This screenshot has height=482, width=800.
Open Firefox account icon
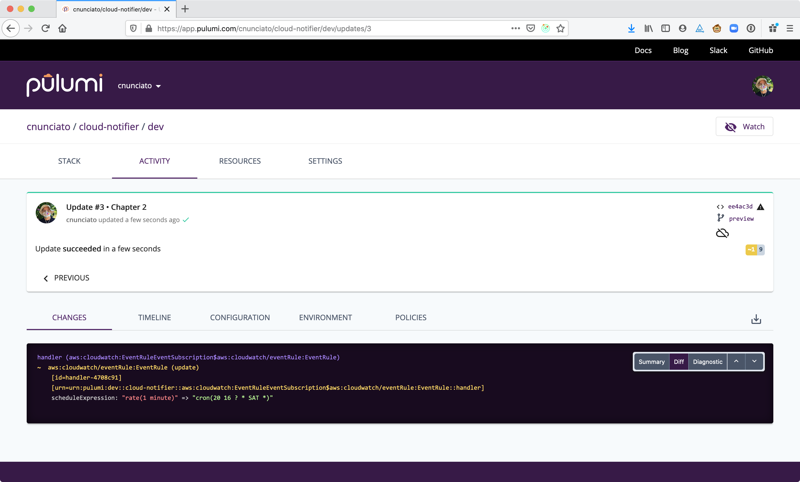682,29
